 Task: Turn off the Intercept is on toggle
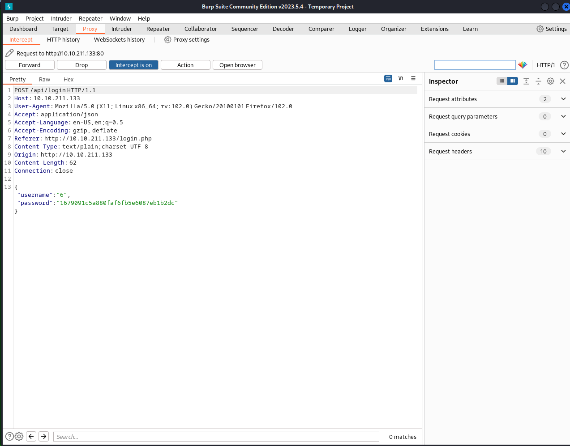pyautogui.click(x=133, y=65)
